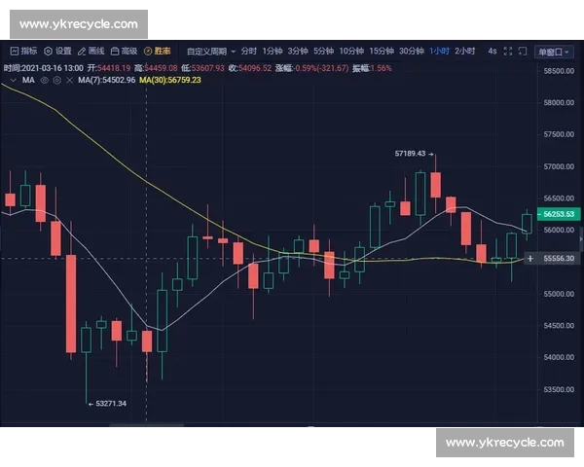Select the 分时 chart view
Image resolution: width=584 pixels, height=467 pixels.
[x=249, y=51]
